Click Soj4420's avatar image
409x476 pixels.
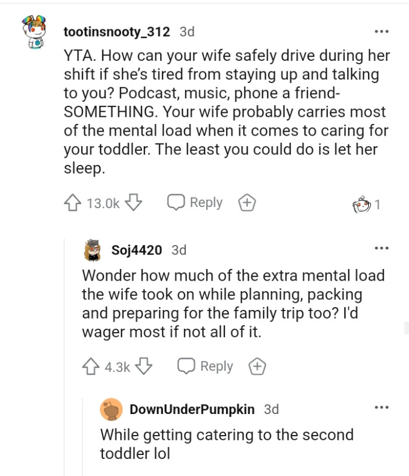click(x=92, y=248)
